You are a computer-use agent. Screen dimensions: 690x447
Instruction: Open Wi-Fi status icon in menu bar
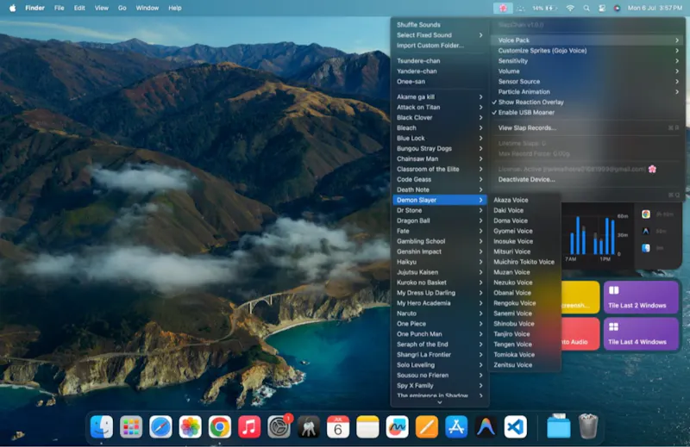(570, 8)
